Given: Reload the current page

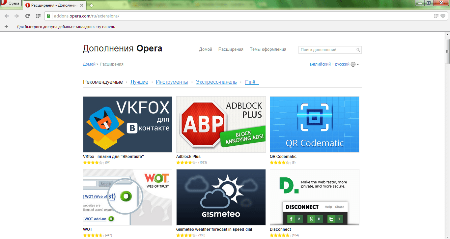Looking at the screenshot, I should (x=27, y=15).
